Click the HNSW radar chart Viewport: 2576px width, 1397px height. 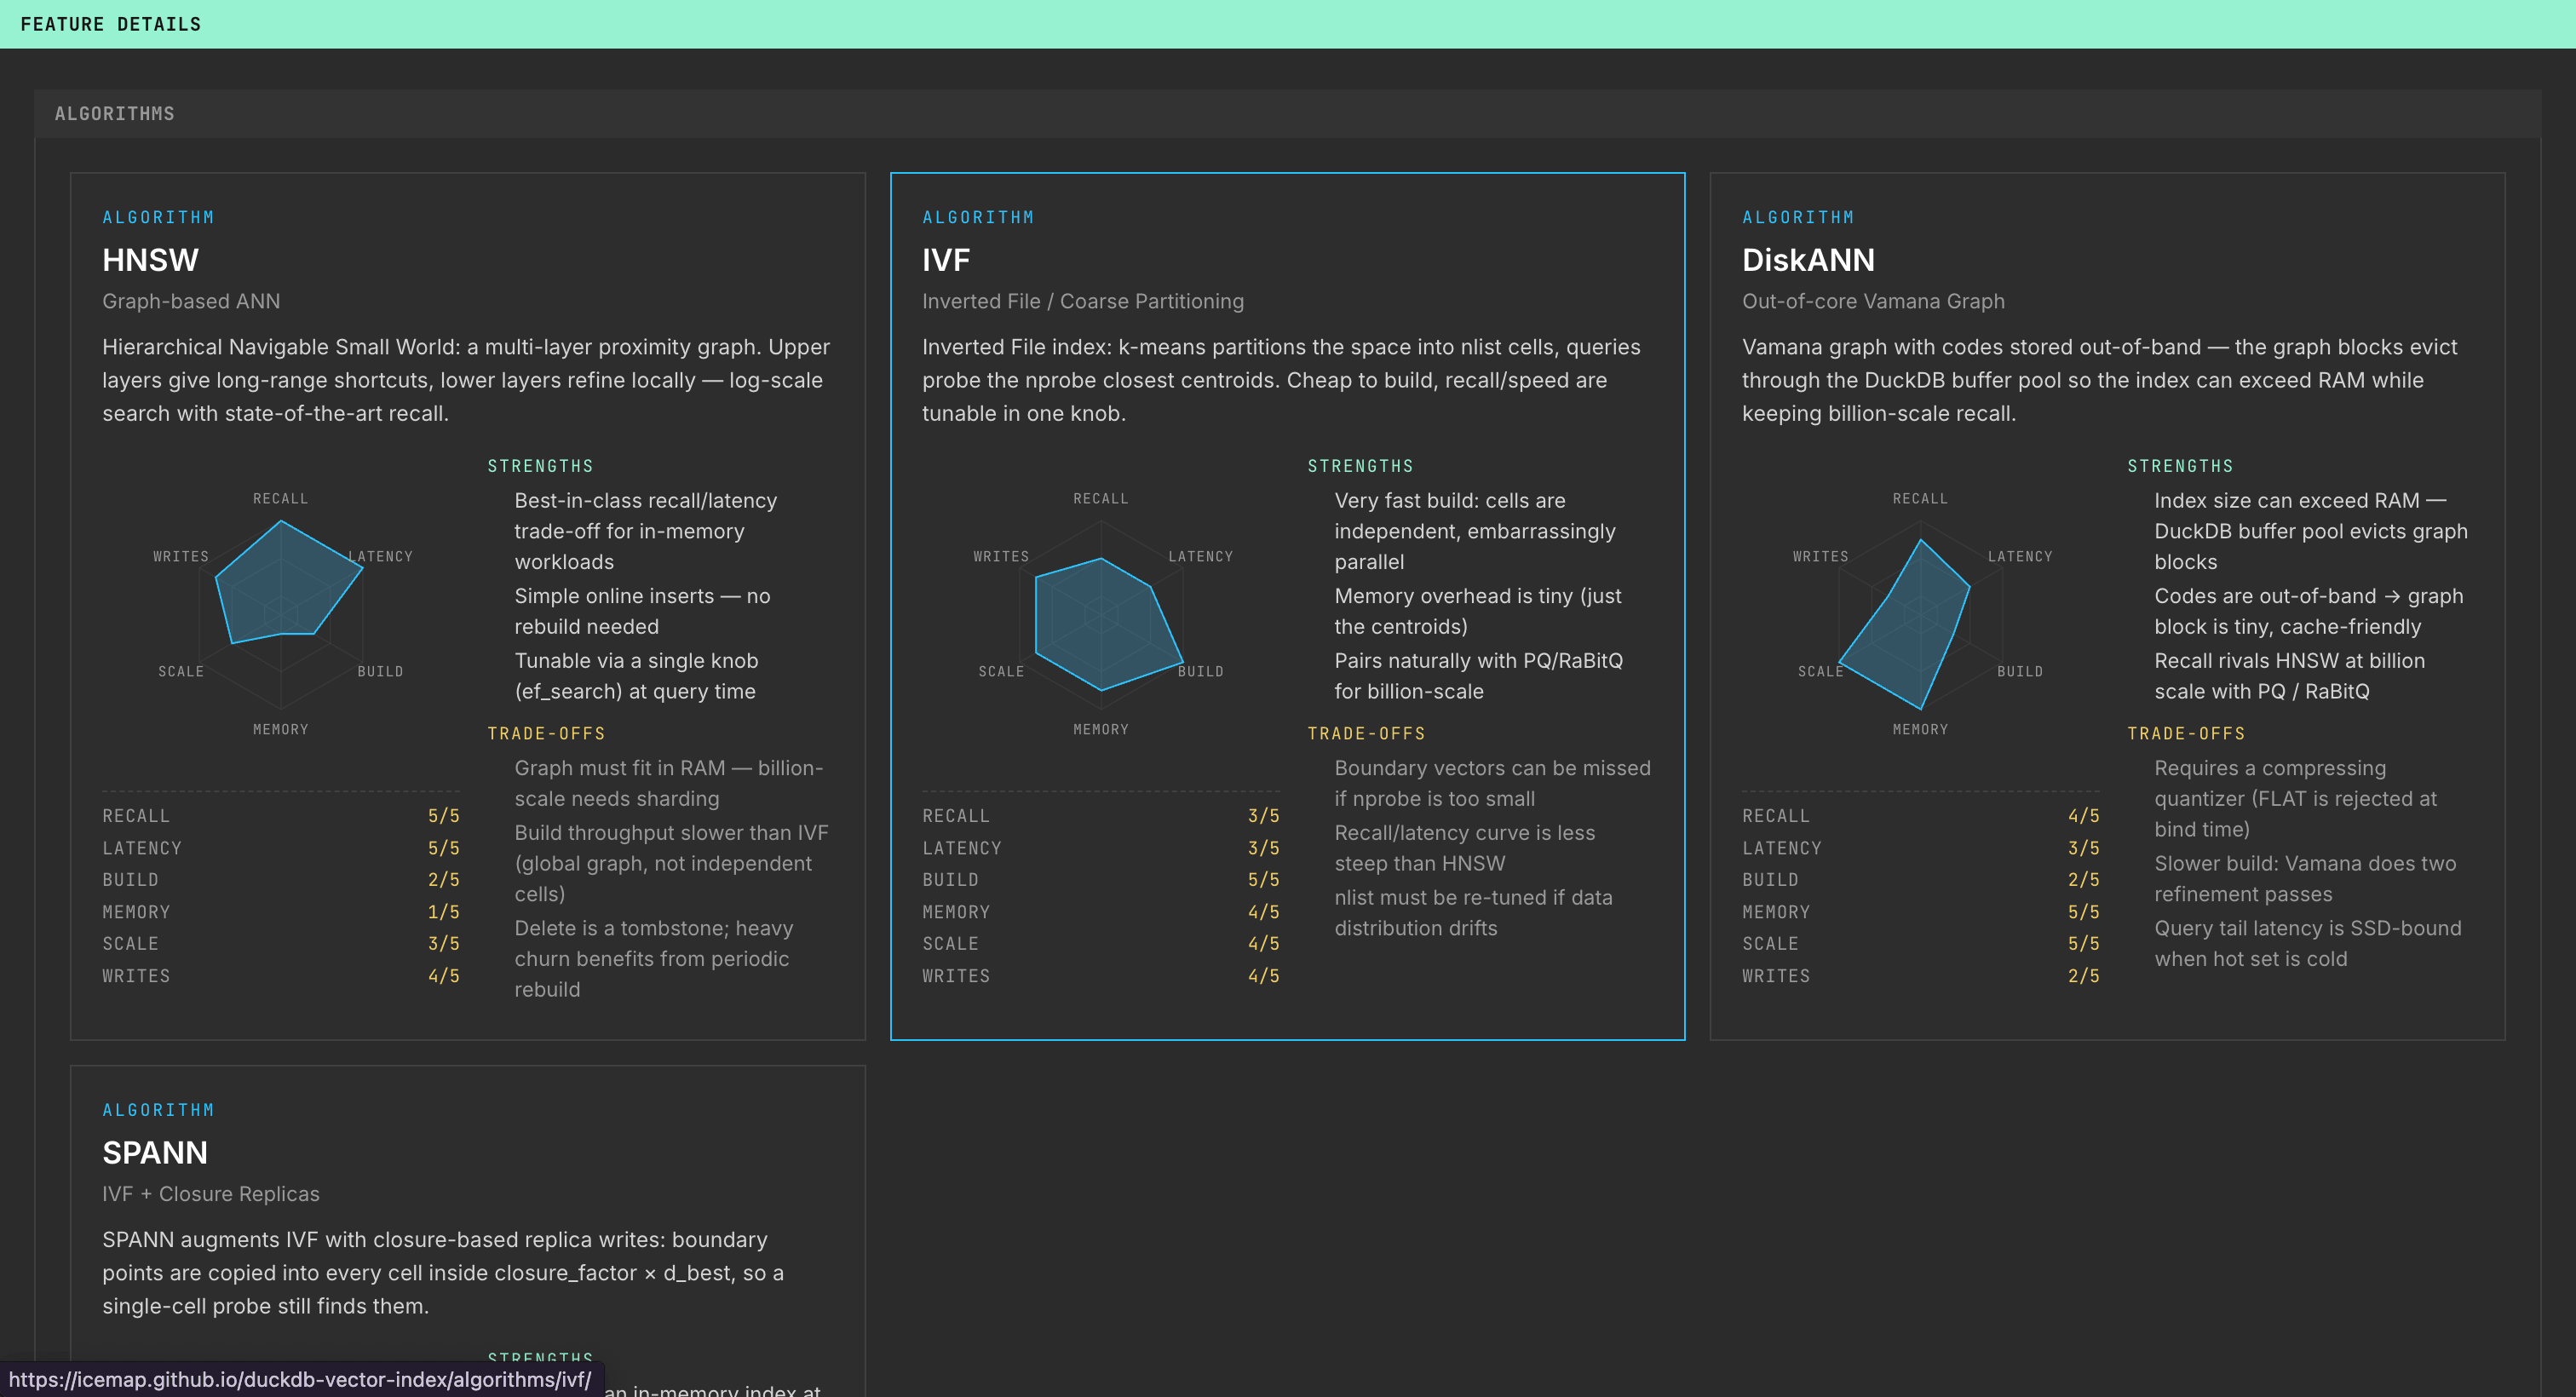281,613
